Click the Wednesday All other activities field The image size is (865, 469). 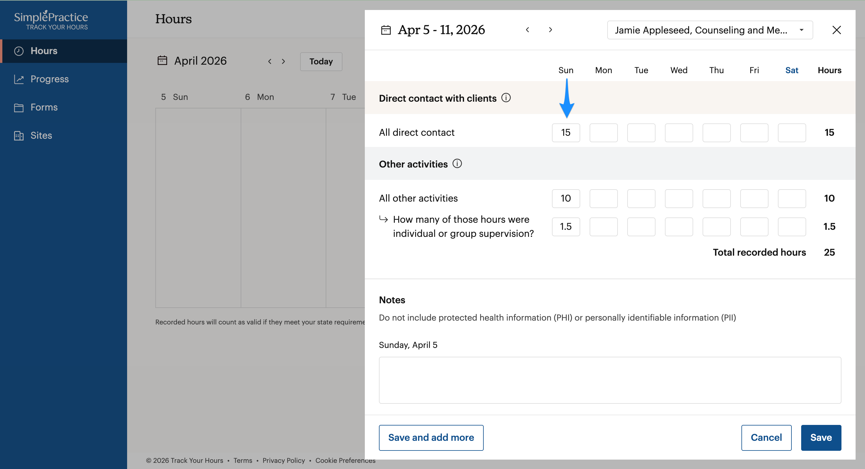(x=679, y=199)
